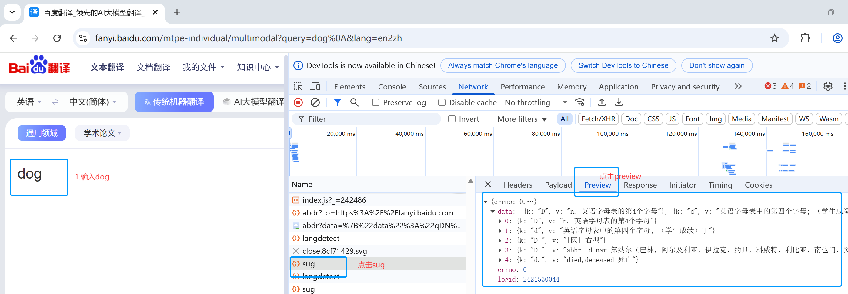Switch to the Console tab
The image size is (848, 294).
[392, 87]
